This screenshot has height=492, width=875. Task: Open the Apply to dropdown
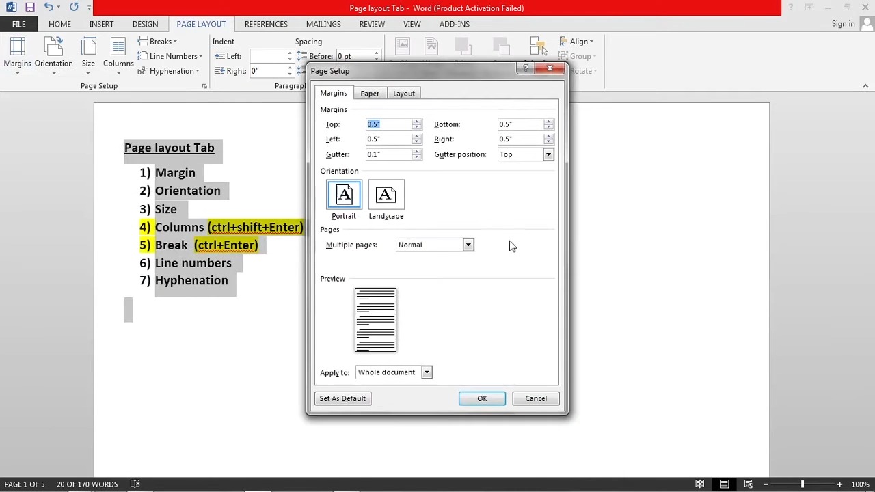(x=427, y=372)
